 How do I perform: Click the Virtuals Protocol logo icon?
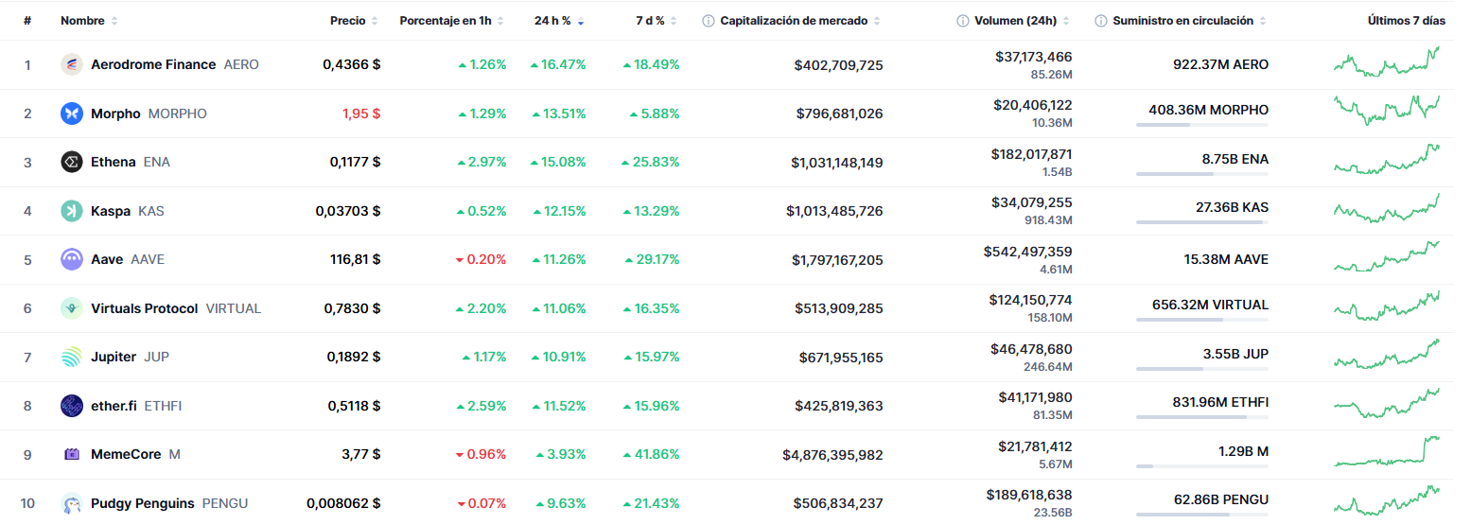point(72,308)
